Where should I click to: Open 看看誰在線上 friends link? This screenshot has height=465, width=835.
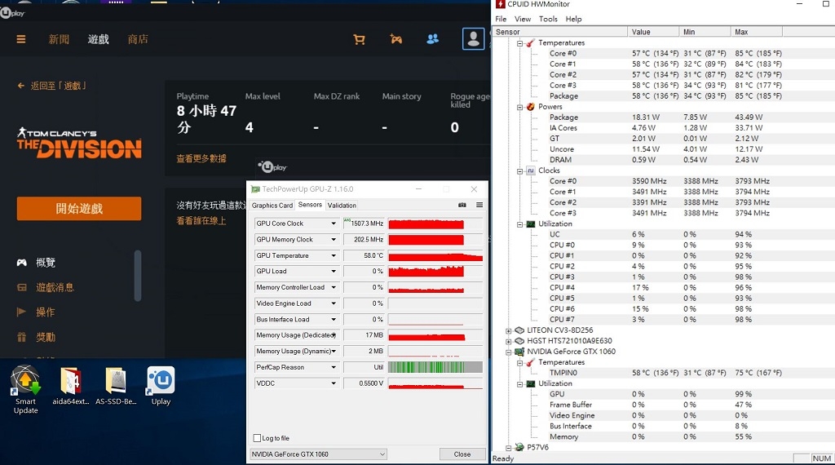201,220
